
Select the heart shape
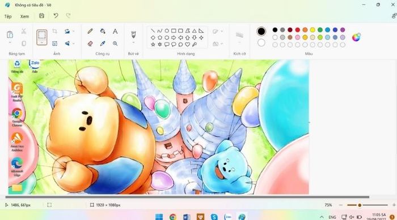[x=187, y=45]
